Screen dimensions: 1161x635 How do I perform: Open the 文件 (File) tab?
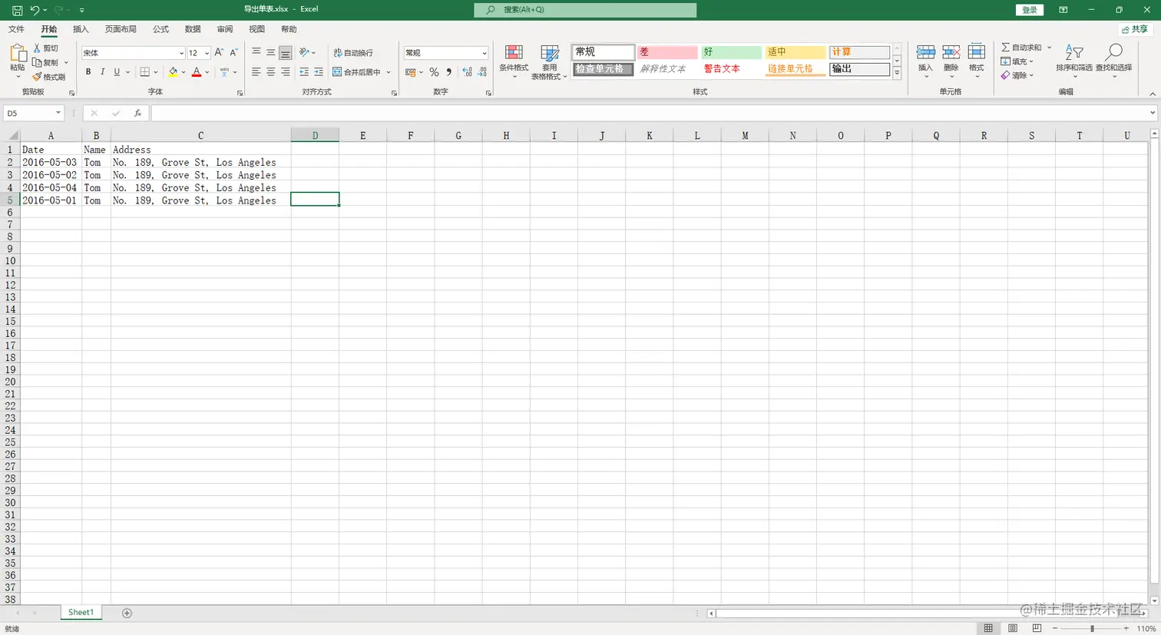click(x=16, y=29)
